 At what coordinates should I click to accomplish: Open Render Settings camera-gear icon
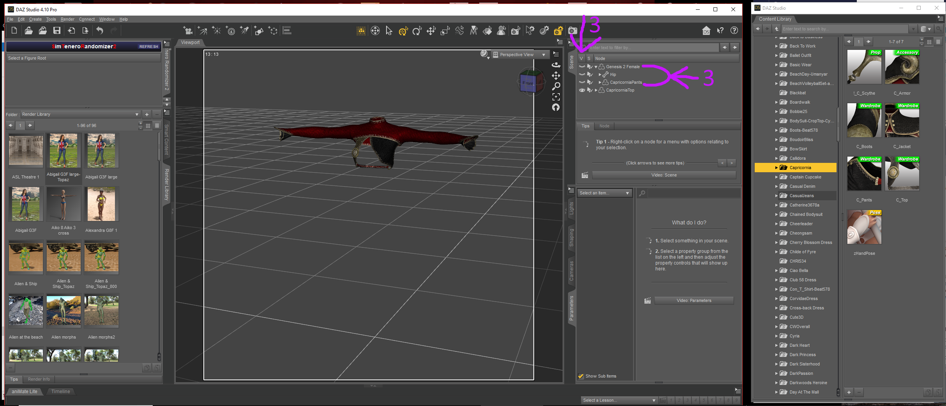click(558, 30)
